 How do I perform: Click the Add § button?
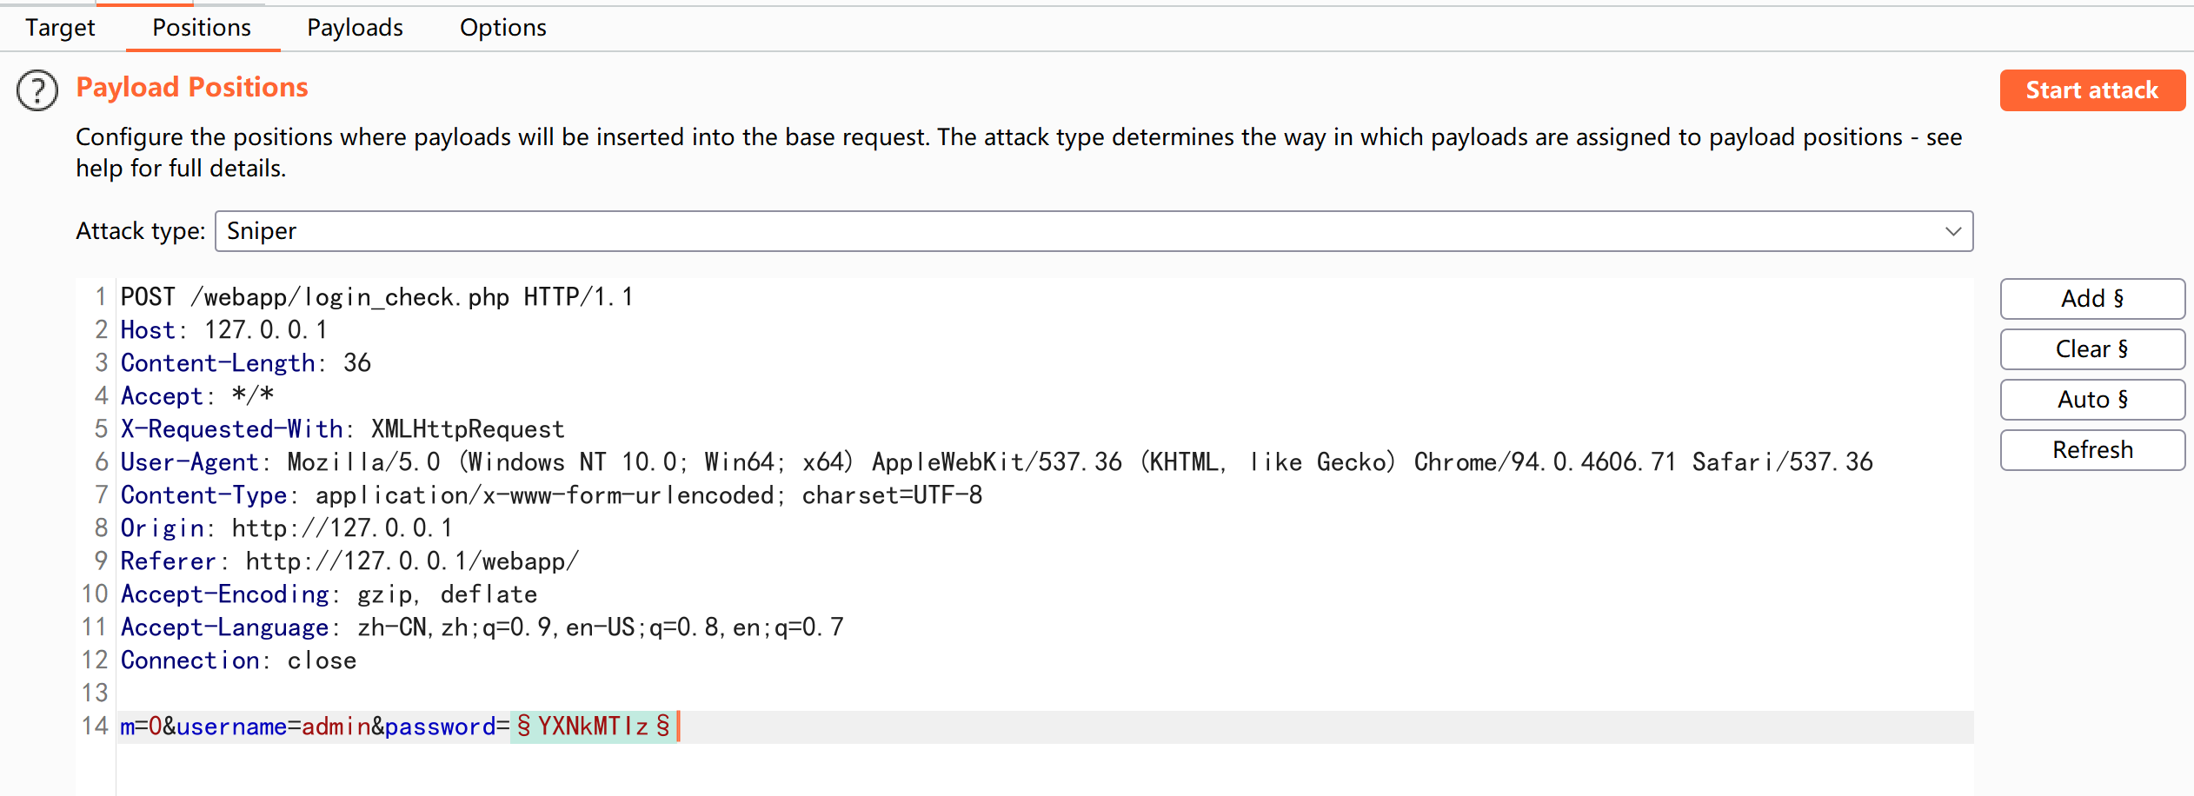(2091, 299)
